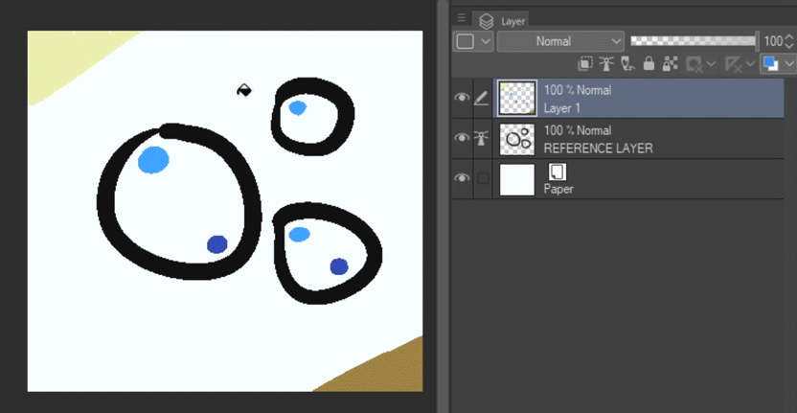Open the palette color dropdown arrow
Screen dimensions: 797x413
pos(486,41)
